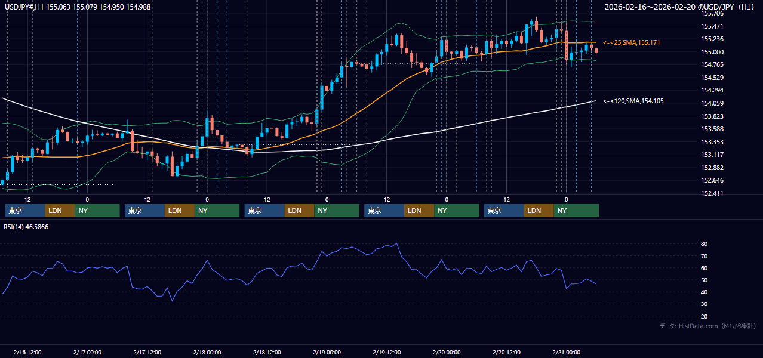Click the 152.411 price axis label
Image resolution: width=763 pixels, height=358 pixels.
tap(712, 193)
